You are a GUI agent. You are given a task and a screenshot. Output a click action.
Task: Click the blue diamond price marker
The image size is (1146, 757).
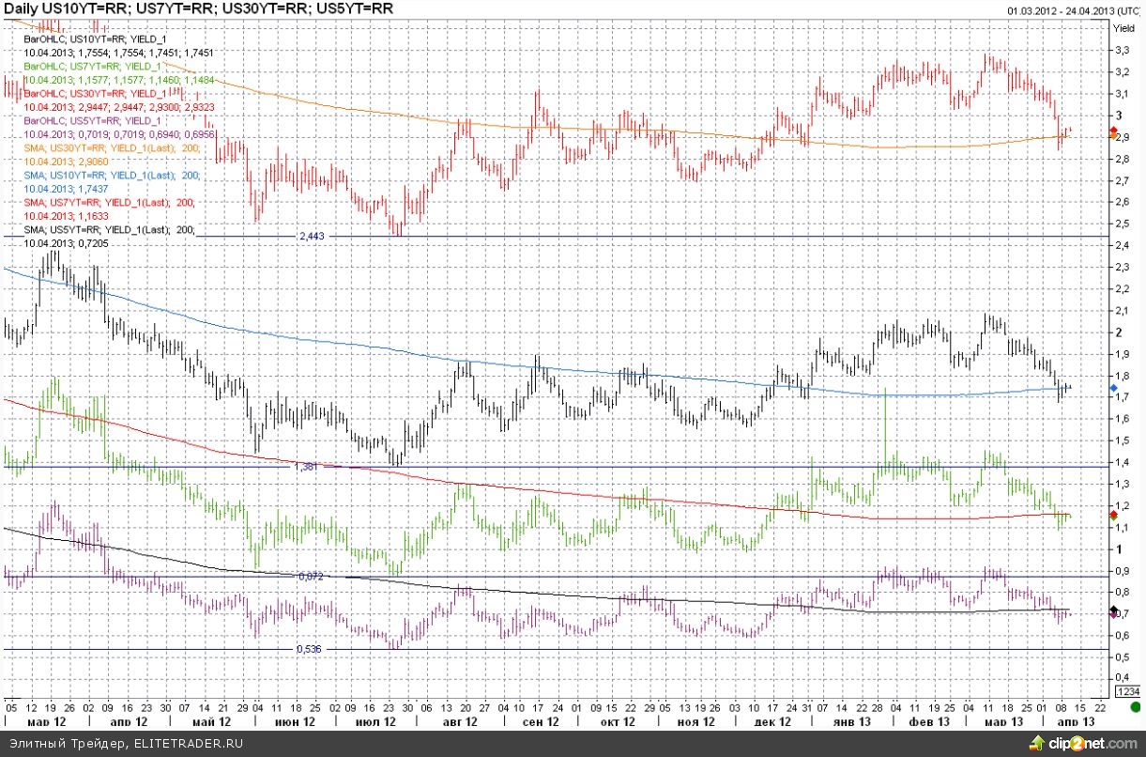[1113, 388]
